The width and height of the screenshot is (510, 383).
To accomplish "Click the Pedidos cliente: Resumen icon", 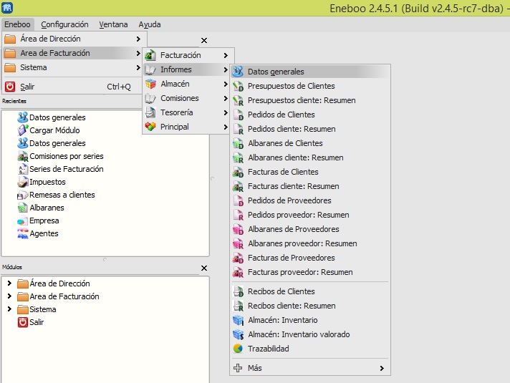I will pyautogui.click(x=238, y=129).
